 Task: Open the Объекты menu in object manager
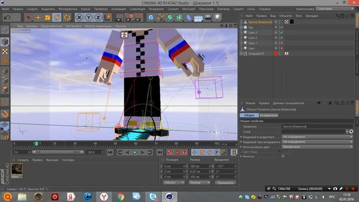[286, 16]
